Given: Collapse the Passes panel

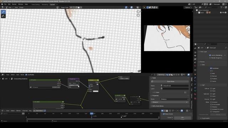Looking at the screenshot, I should 202,62.
